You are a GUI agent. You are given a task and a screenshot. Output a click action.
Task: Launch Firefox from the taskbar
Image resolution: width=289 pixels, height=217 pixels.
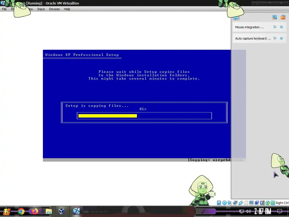click(x=35, y=211)
